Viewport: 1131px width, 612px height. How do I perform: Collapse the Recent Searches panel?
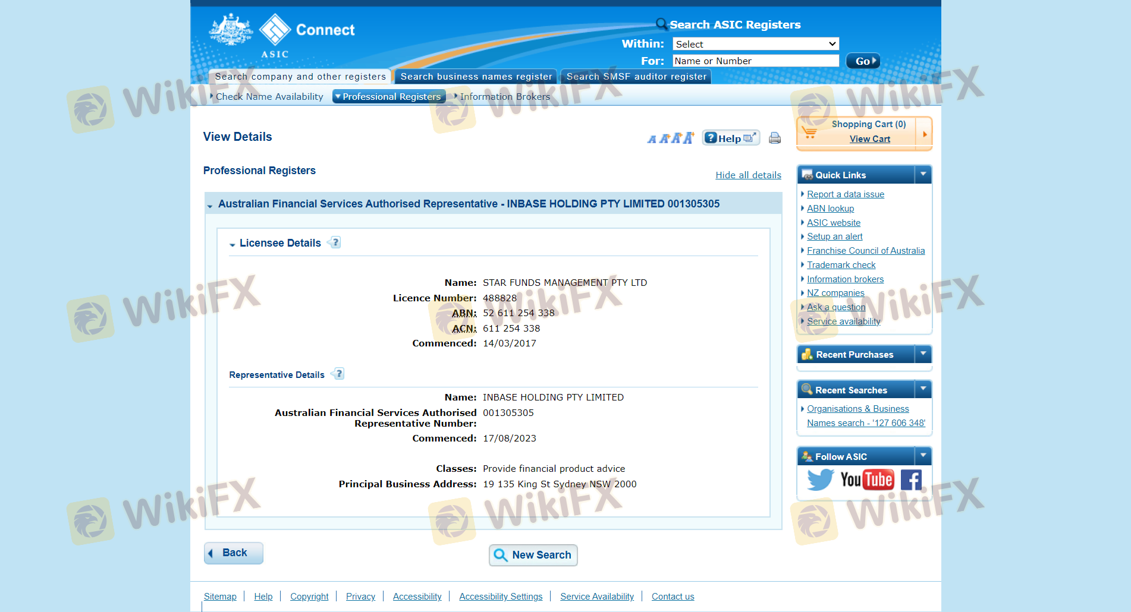923,390
